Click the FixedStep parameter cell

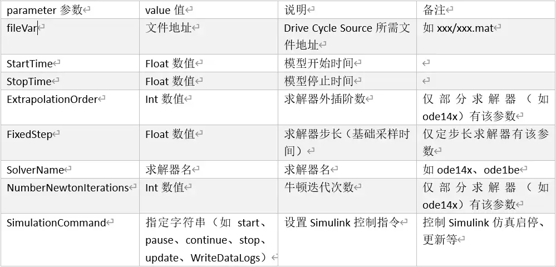click(70, 142)
